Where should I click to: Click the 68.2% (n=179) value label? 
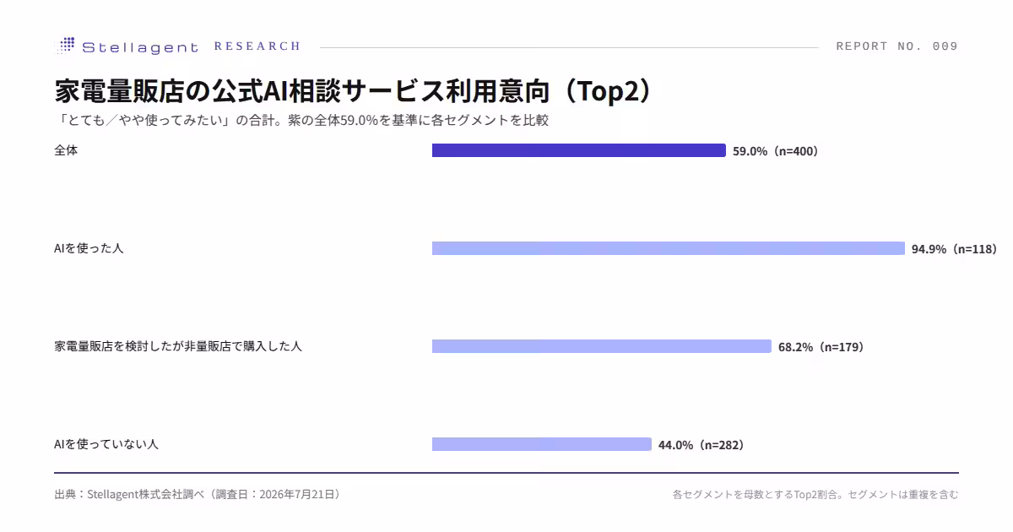(x=821, y=347)
